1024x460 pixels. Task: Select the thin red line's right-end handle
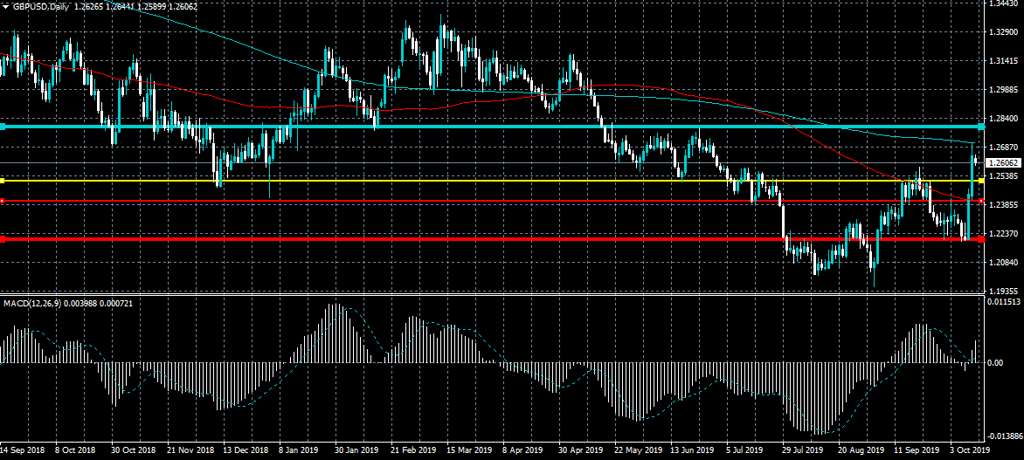point(981,201)
